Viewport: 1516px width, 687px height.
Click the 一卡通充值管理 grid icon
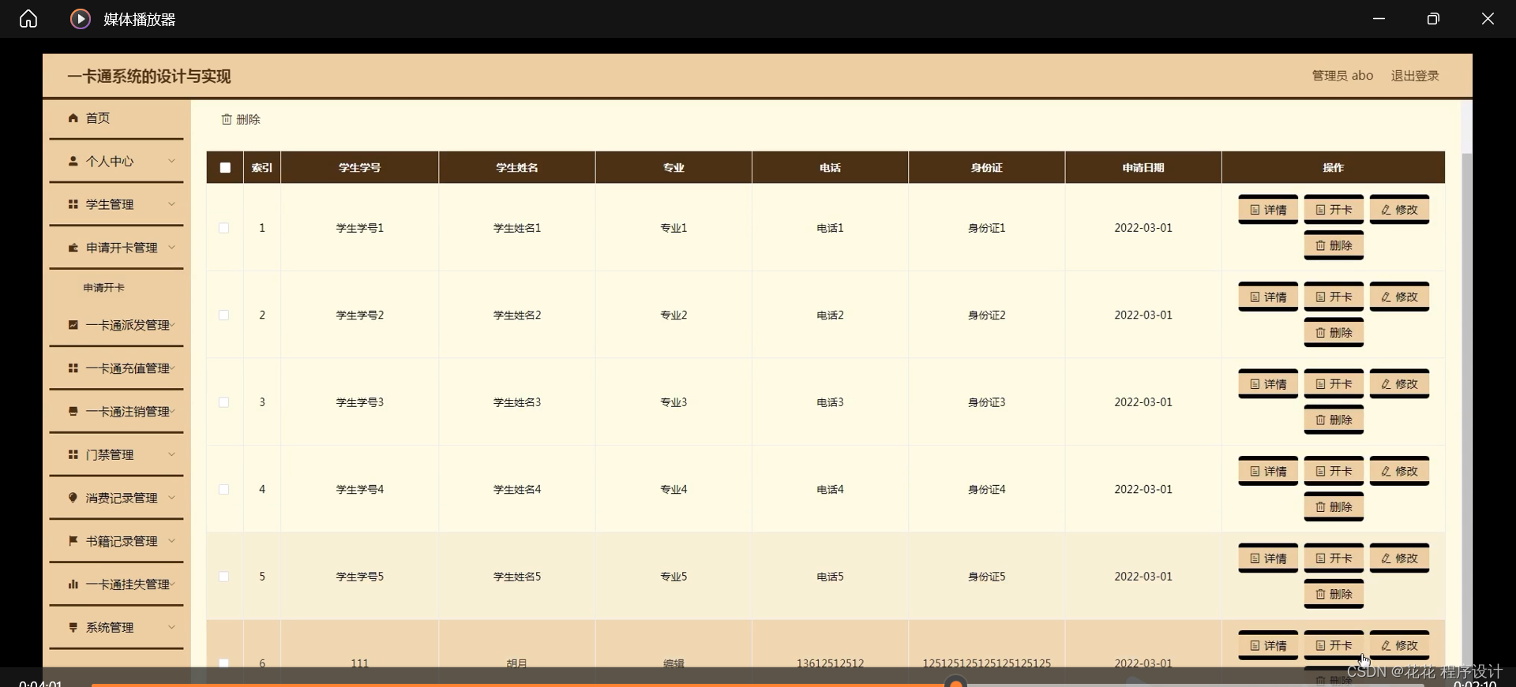click(x=73, y=368)
